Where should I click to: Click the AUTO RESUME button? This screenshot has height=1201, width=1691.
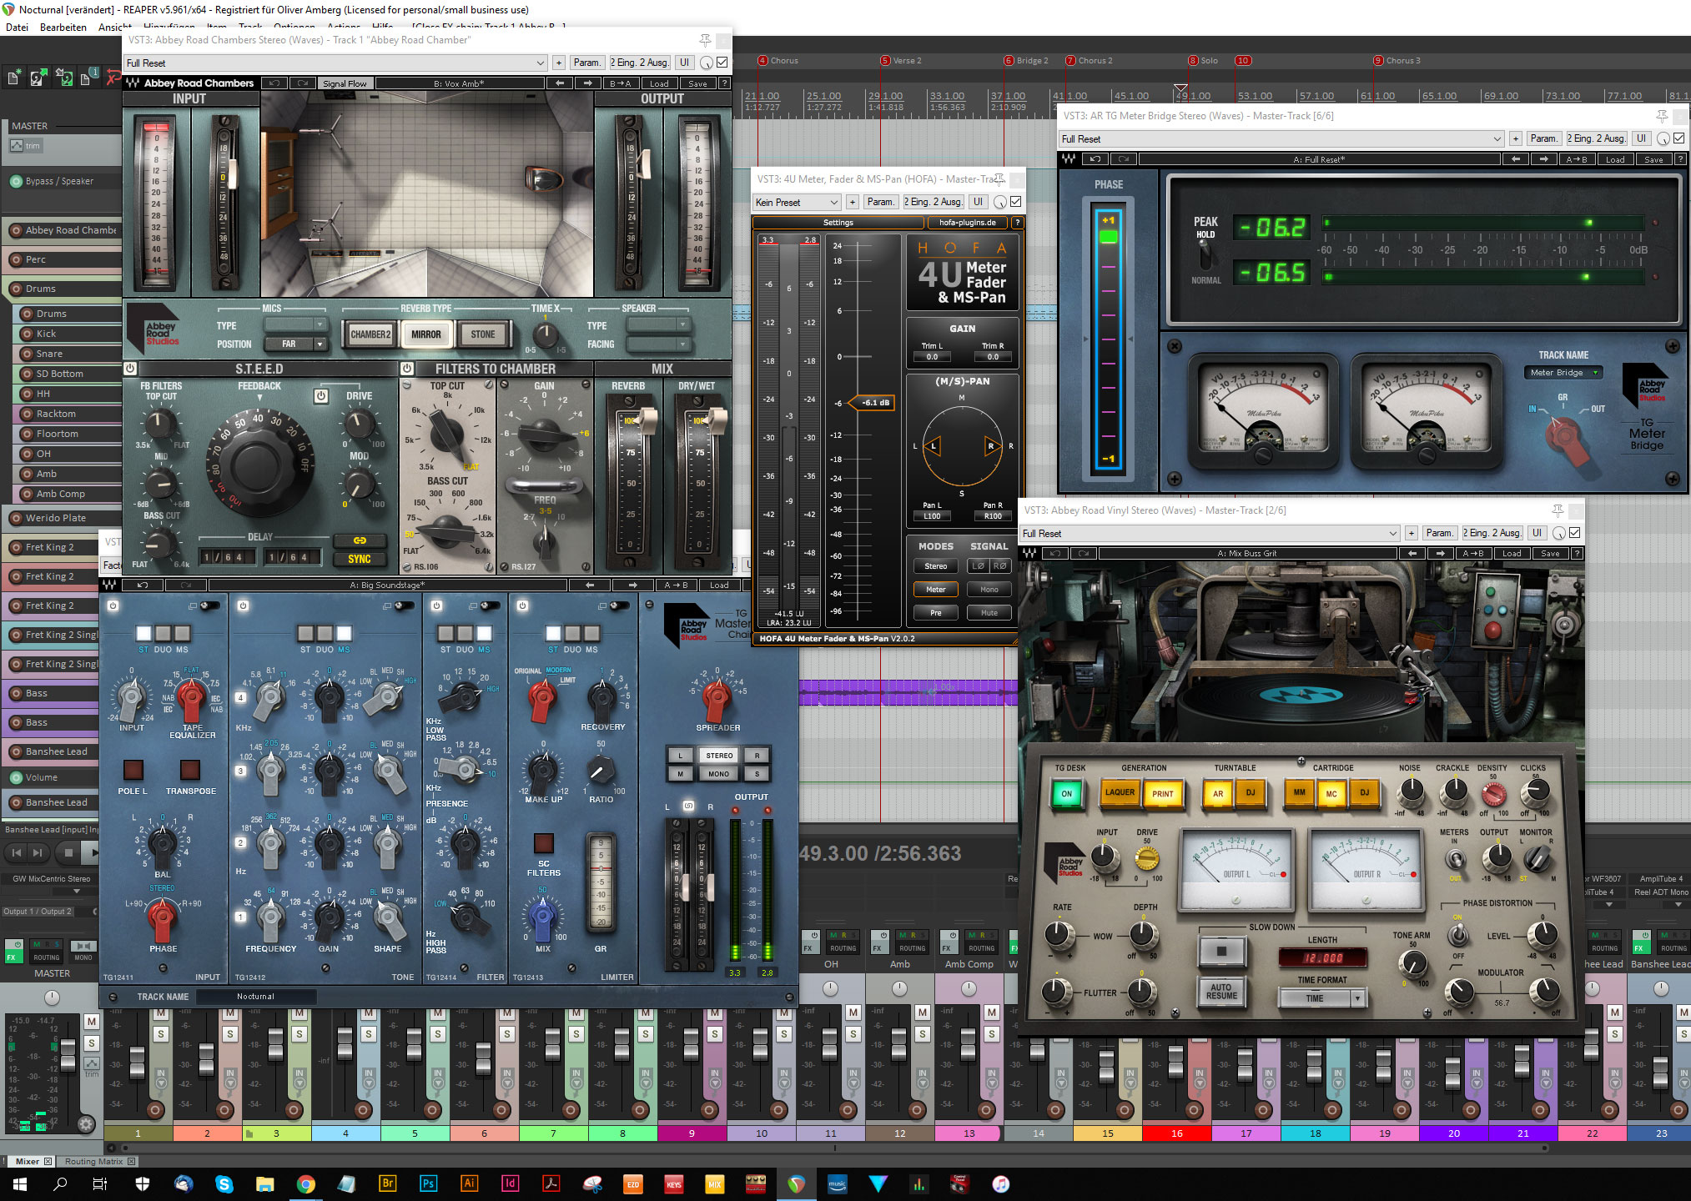tap(1221, 991)
